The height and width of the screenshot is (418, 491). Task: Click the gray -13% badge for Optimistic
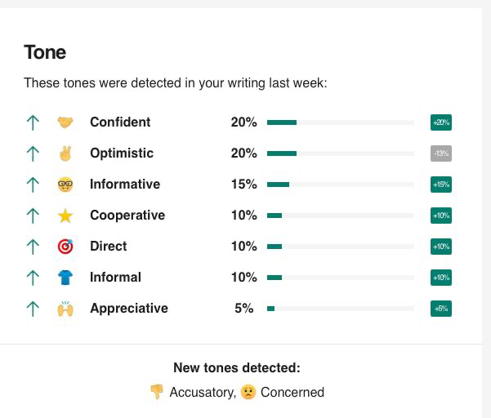441,153
